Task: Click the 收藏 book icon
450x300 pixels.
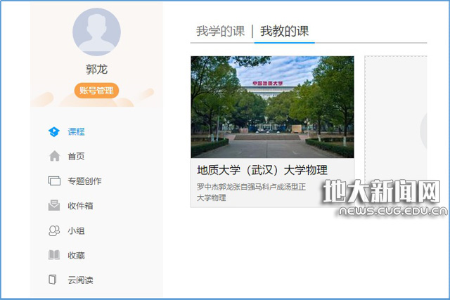Action: point(54,255)
